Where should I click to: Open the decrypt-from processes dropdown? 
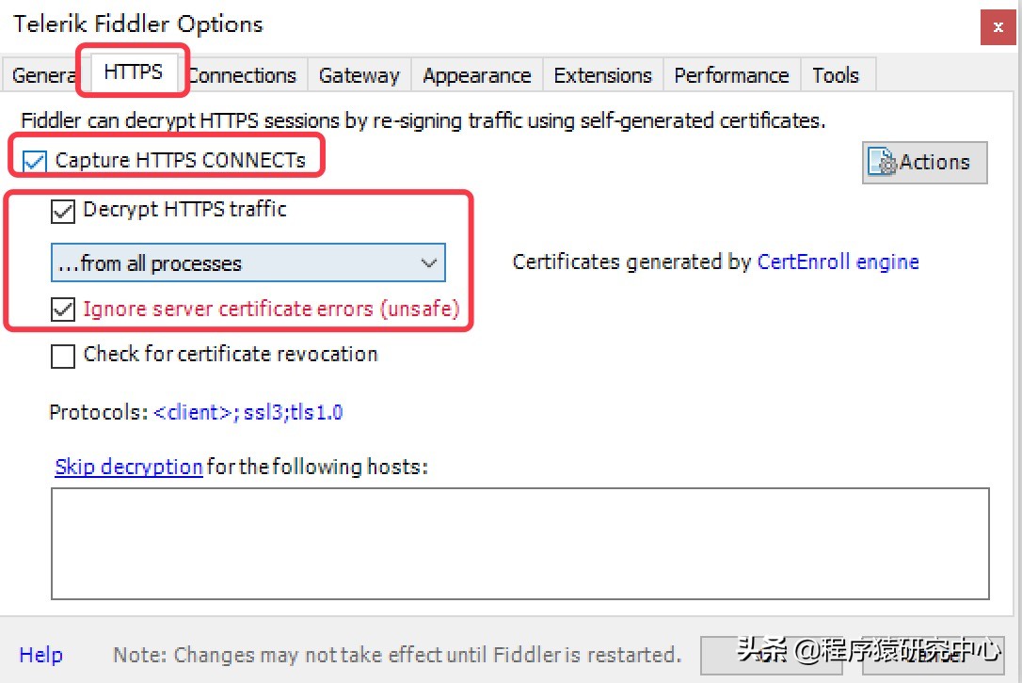(429, 262)
